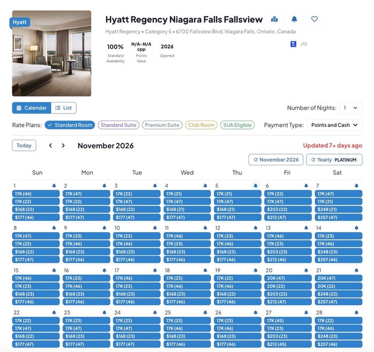Screen dimensions: 374x352
Task: Go to previous month arrow
Action: [x=50, y=146]
